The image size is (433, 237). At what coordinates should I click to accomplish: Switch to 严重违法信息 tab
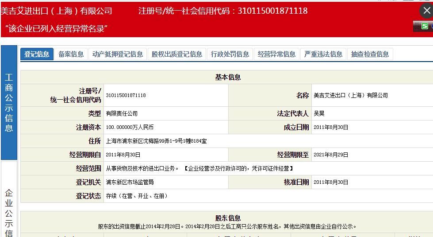[323, 54]
